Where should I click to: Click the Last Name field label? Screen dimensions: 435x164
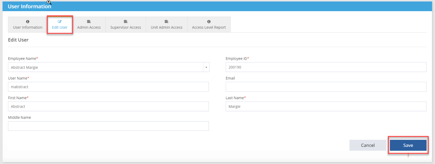pos(236,98)
